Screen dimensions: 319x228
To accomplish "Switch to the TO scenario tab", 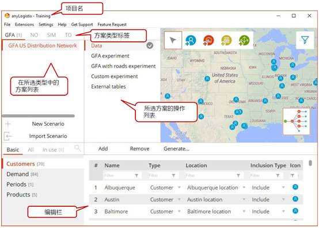I will [x=69, y=35].
